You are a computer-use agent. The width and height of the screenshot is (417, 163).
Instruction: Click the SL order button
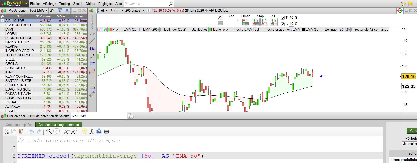point(274,22)
